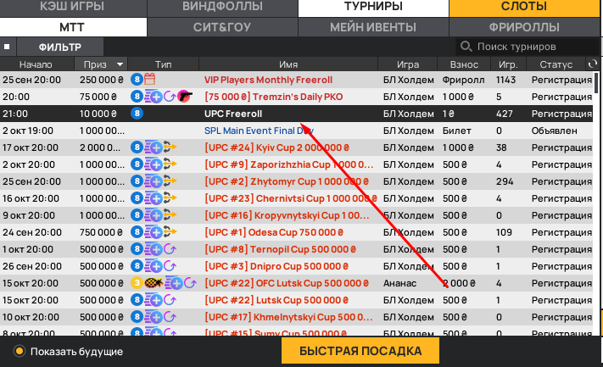This screenshot has height=367, width=603.
Task: Click the БЫСТРАЯ ПОСАДКА button
Action: [360, 351]
